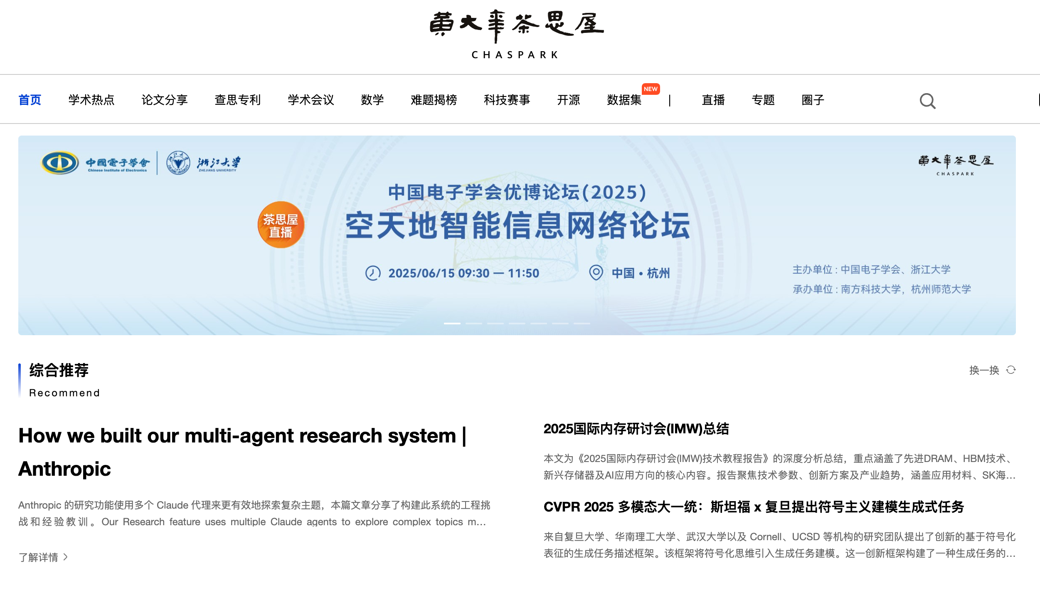Click the CVPR article summary starting 来自复旦大学
The width and height of the screenshot is (1040, 593).
[x=780, y=545]
